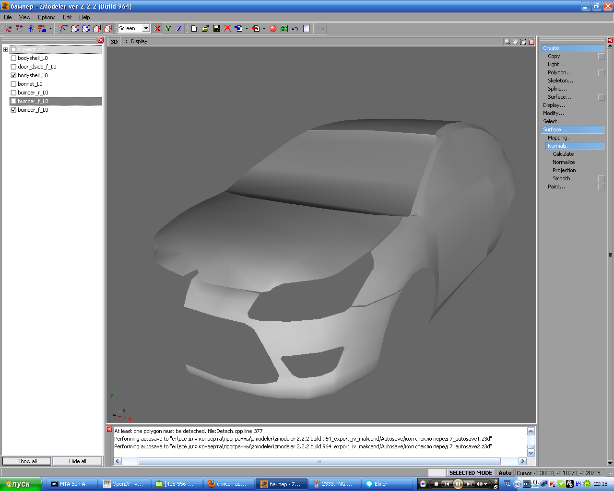Click the Open file folder icon

(x=205, y=29)
